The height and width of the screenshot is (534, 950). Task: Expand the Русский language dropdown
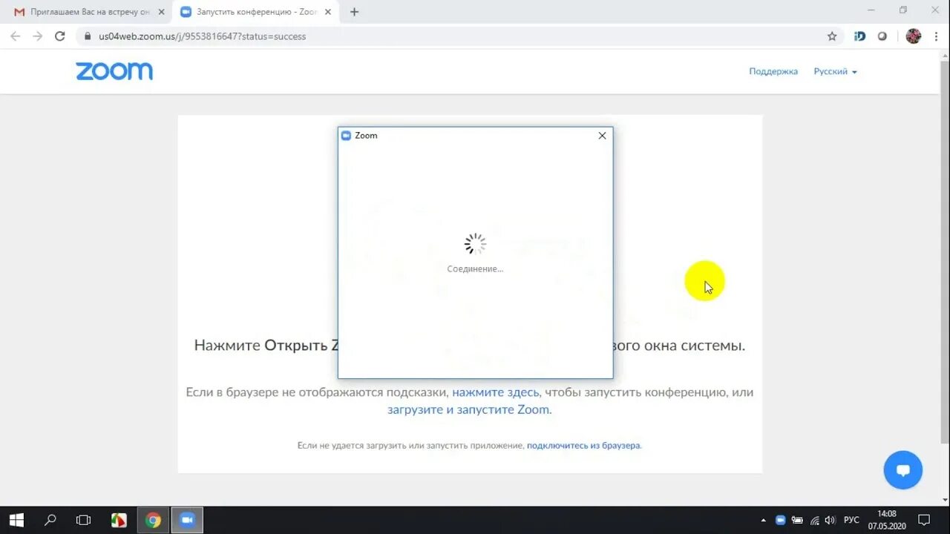point(835,71)
